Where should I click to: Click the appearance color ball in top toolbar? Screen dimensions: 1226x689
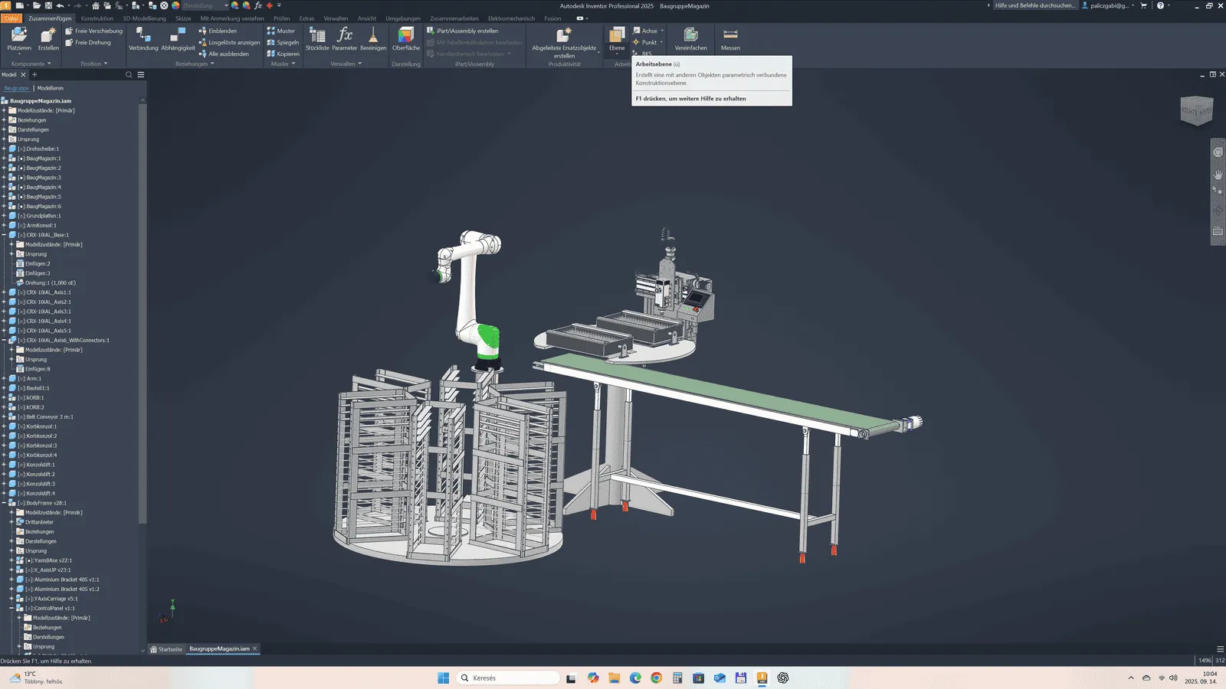click(175, 5)
